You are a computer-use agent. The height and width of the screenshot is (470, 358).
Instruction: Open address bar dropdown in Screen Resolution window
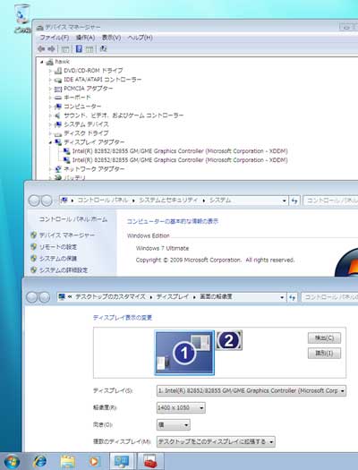(x=282, y=297)
